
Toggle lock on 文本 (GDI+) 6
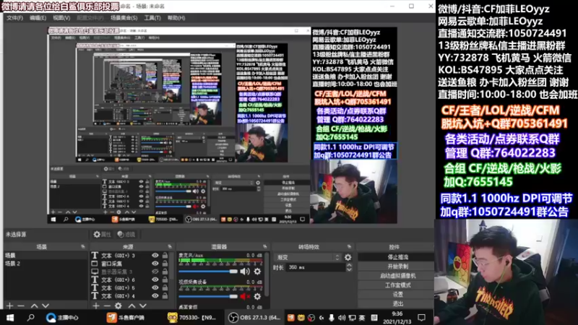(165, 279)
